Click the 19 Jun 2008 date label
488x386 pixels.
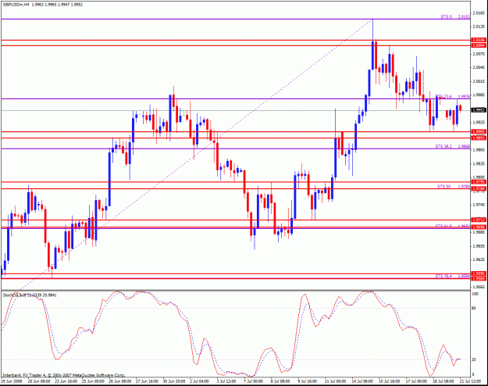pyautogui.click(x=12, y=381)
